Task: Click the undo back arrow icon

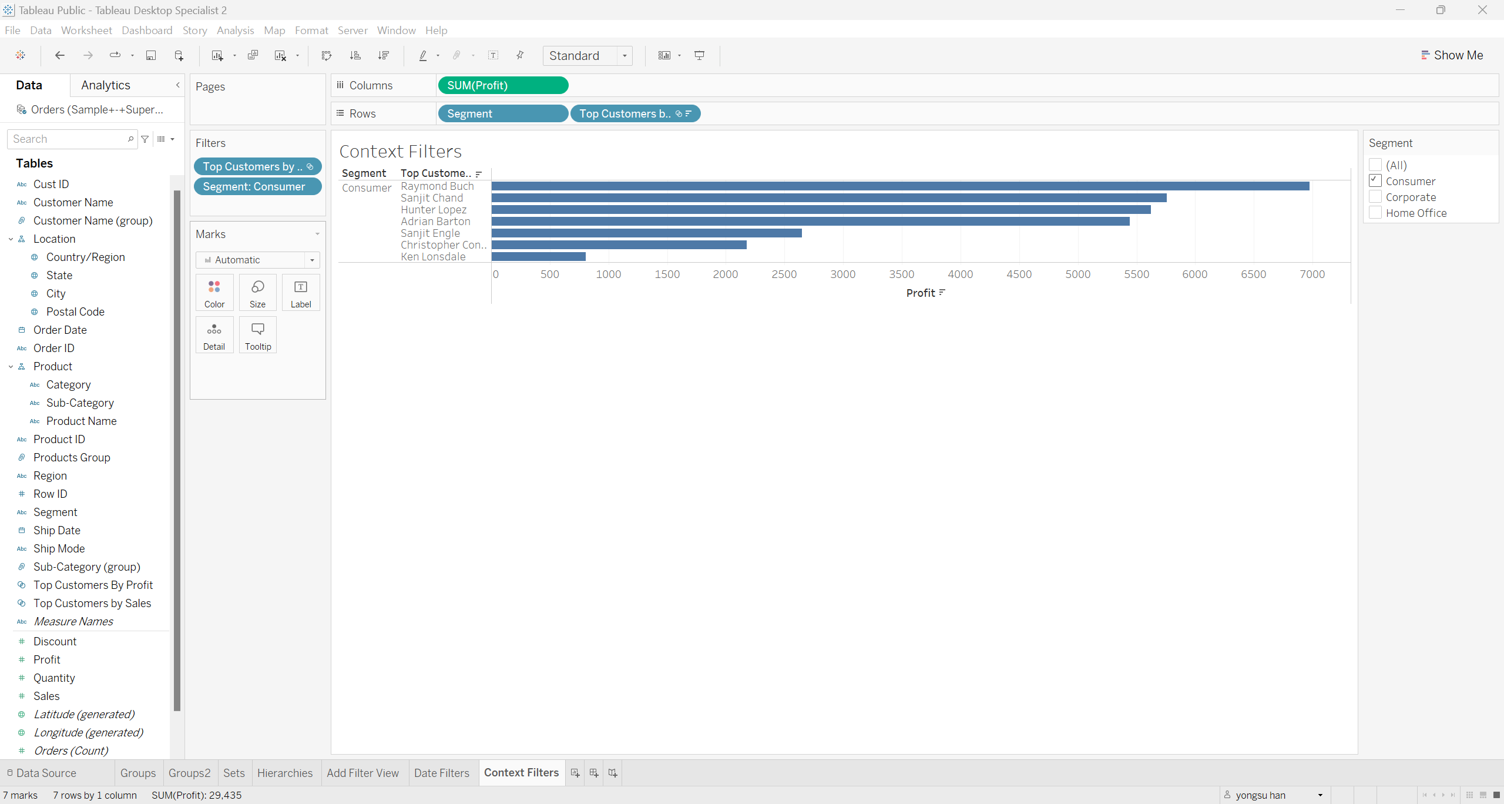Action: pyautogui.click(x=59, y=55)
